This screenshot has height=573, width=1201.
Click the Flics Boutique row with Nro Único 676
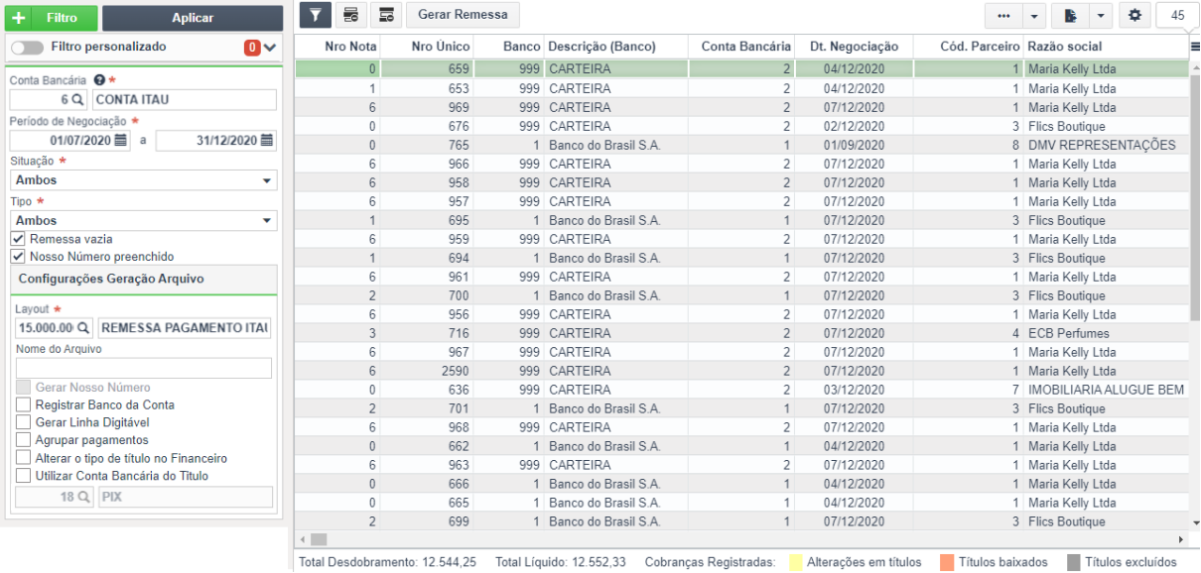pos(741,126)
